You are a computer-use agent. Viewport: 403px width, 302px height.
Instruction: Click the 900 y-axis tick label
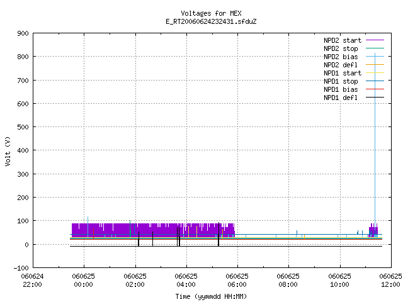[x=23, y=33]
